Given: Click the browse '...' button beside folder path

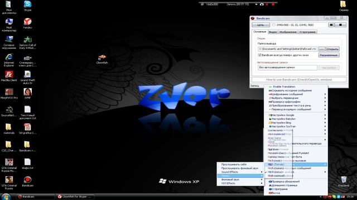Looking at the screenshot, I should click(x=322, y=49).
